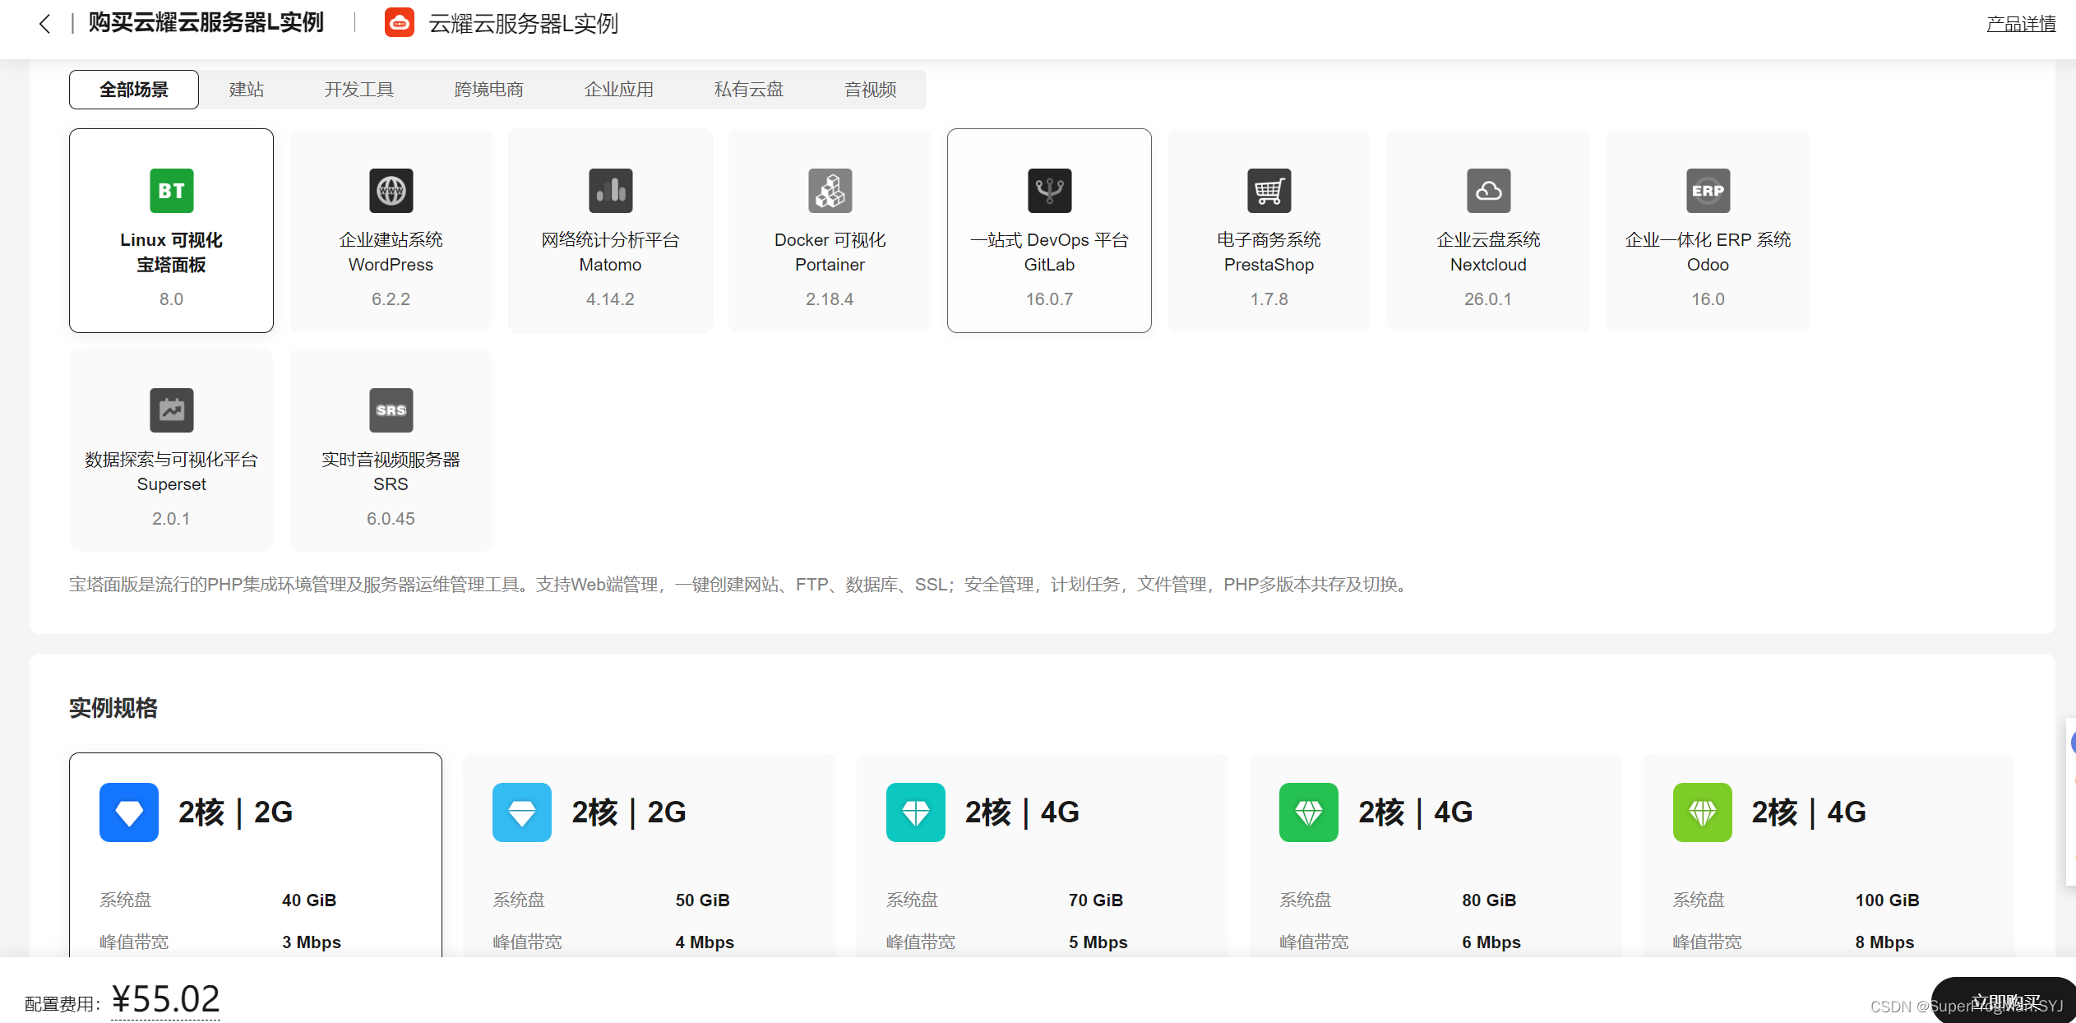Select the SRS audio video server icon
The width and height of the screenshot is (2076, 1023).
[391, 410]
